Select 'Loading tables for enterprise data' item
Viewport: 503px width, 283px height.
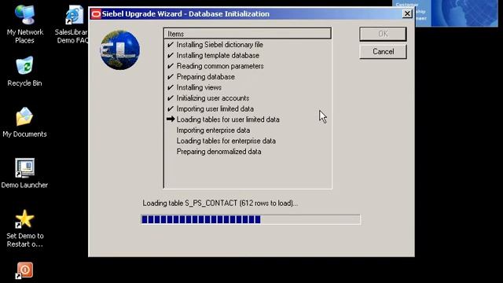pos(226,141)
